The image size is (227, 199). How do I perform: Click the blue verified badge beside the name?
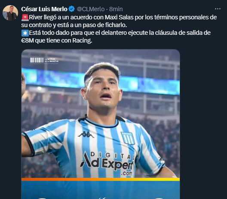click(x=71, y=9)
